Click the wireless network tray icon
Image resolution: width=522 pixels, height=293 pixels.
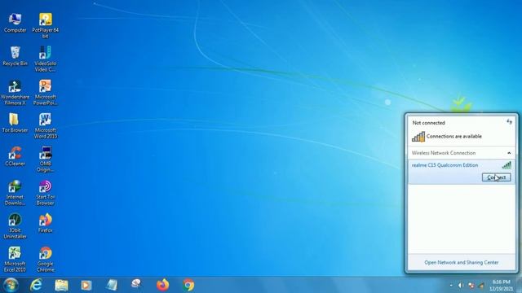point(481,286)
